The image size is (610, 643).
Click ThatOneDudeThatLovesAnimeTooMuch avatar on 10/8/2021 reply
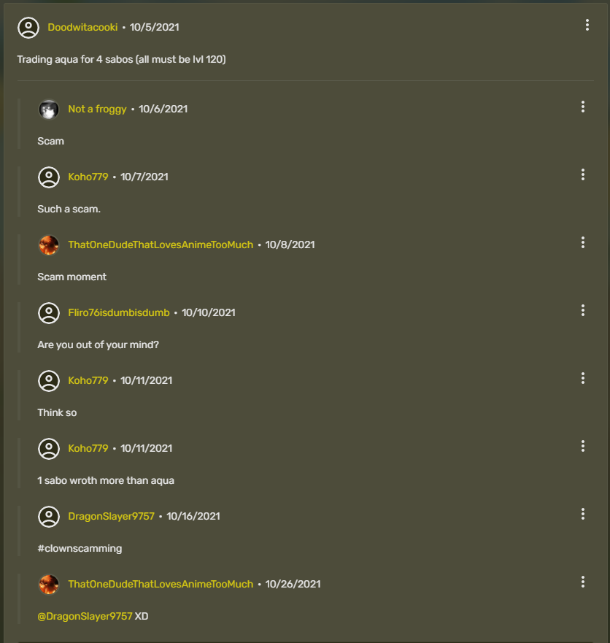pos(49,245)
